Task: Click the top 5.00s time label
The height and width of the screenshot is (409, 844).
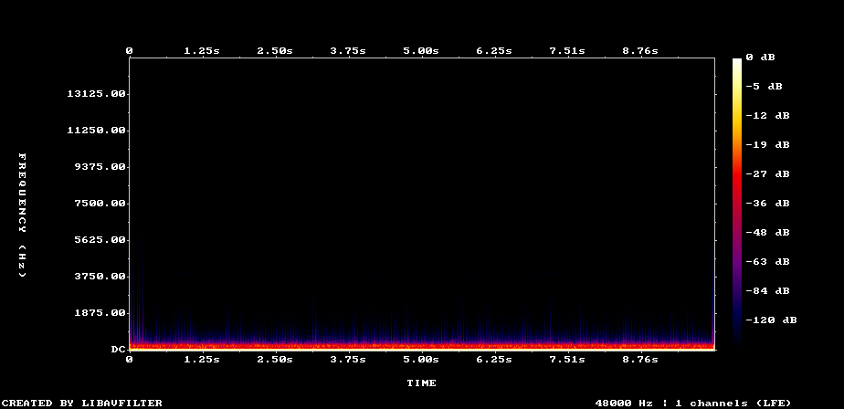Action: [x=421, y=51]
